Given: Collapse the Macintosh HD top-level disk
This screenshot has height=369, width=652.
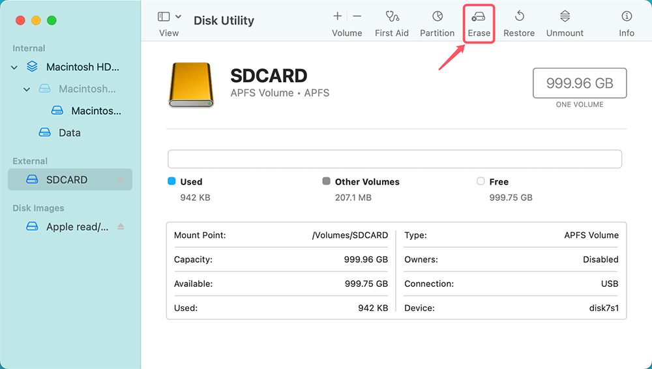Looking at the screenshot, I should [x=14, y=67].
